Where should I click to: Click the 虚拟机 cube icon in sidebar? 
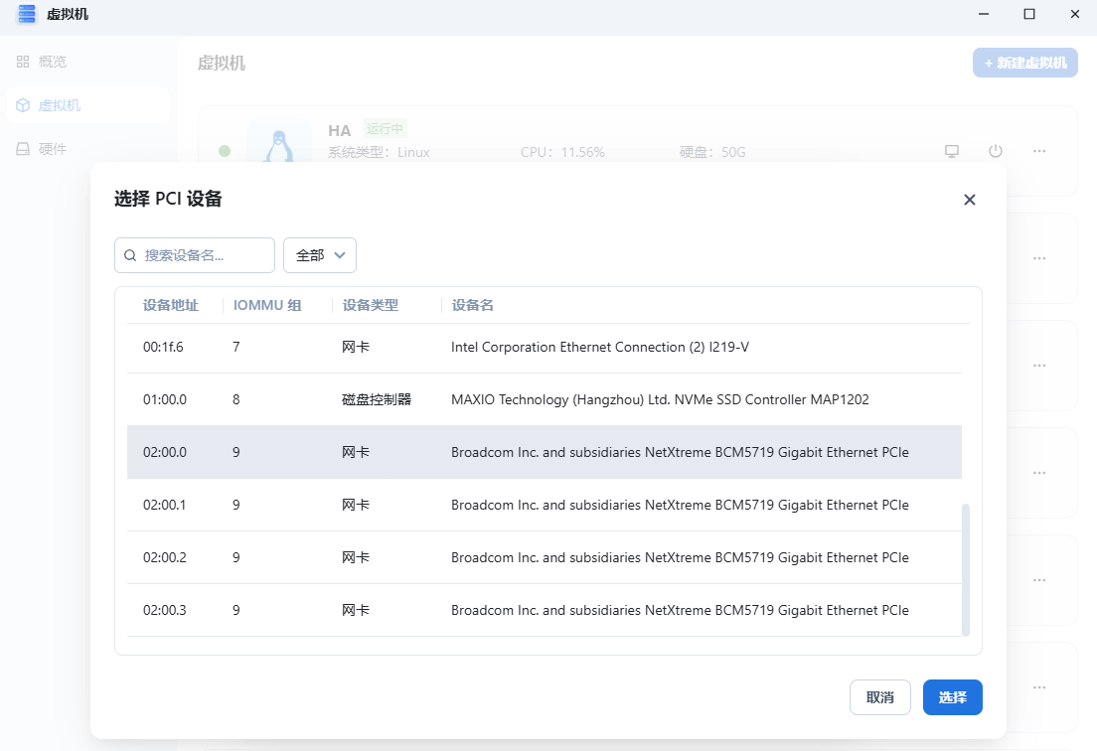23,105
